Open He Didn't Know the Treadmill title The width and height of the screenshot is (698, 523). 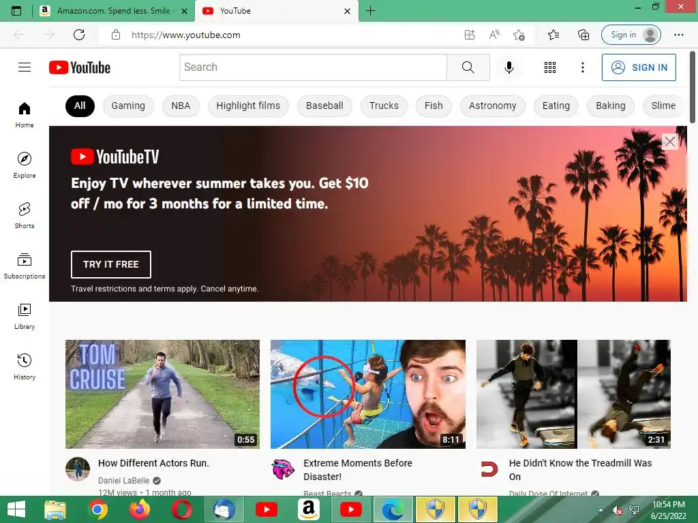580,470
